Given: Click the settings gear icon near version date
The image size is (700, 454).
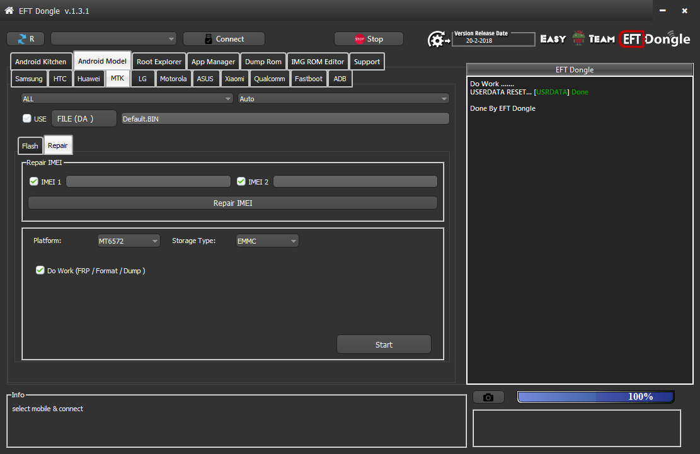Looking at the screenshot, I should click(x=439, y=40).
